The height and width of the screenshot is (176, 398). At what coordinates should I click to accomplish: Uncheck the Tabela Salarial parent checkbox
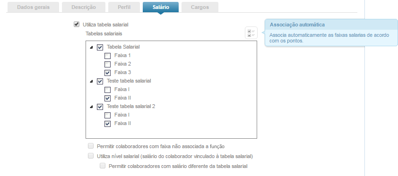[x=100, y=47]
